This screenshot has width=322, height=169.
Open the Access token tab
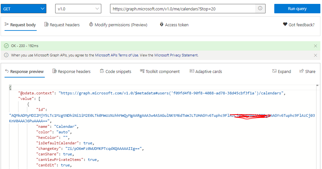tap(174, 25)
